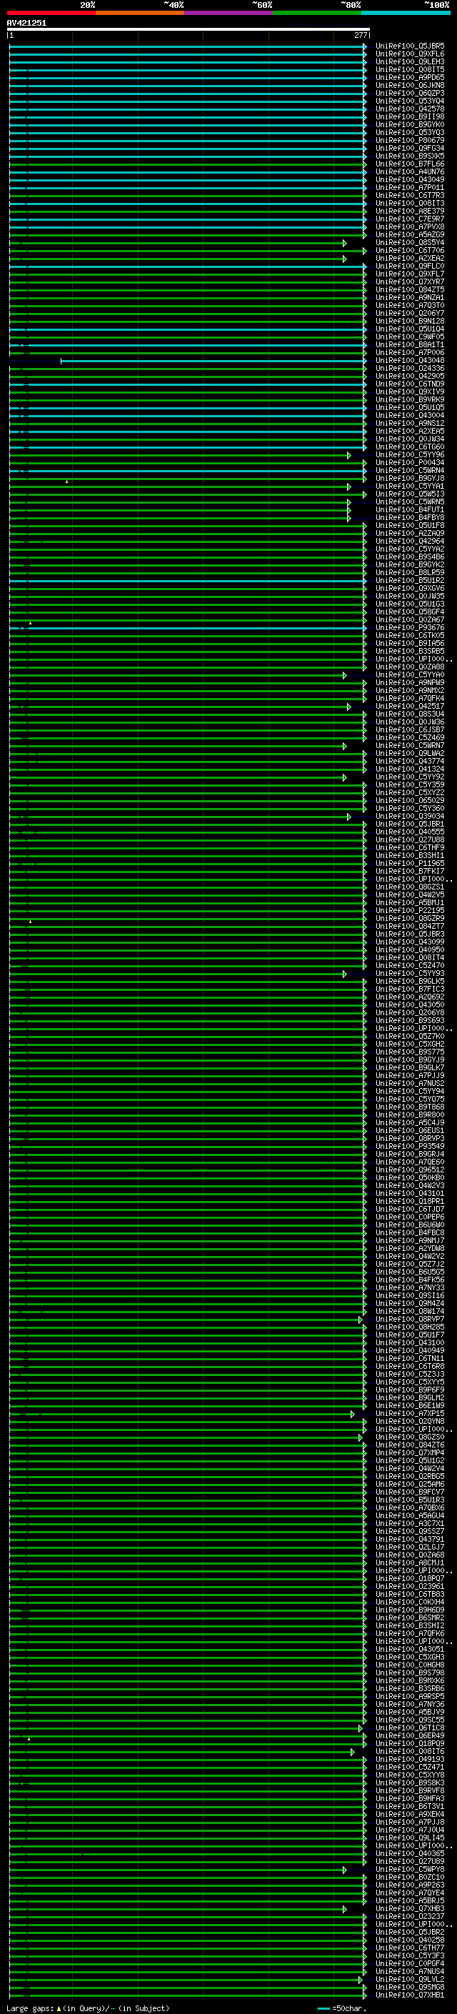Open hit UniRef100_A9PD65
Screen dimensions: 457x2014
pyautogui.click(x=410, y=77)
